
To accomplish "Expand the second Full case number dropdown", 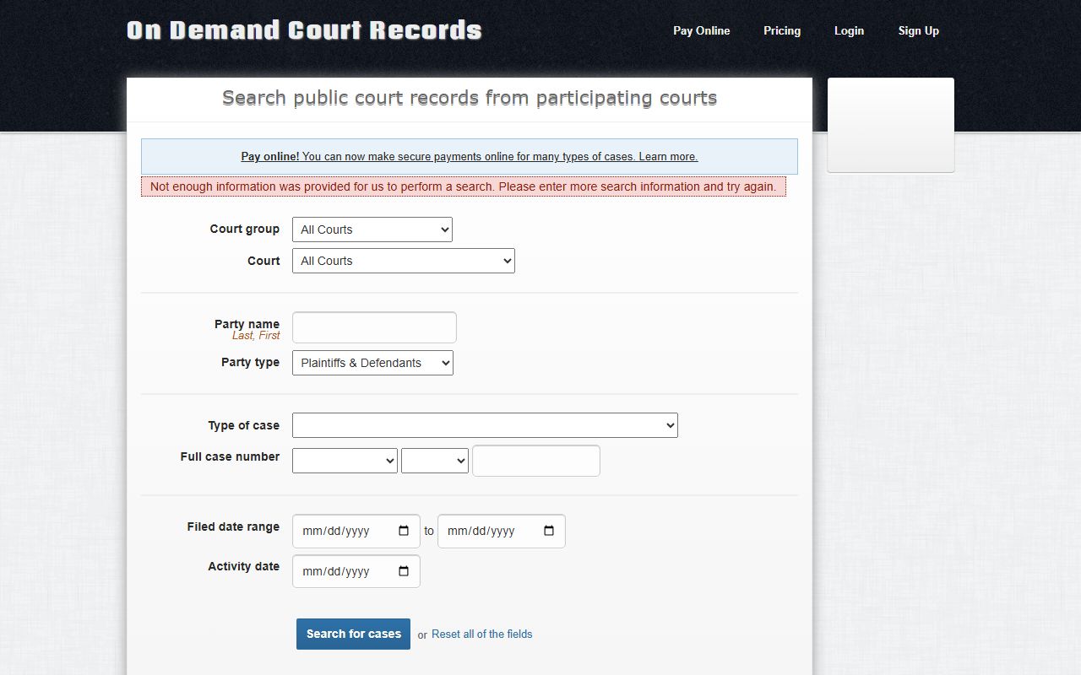I will point(435,461).
